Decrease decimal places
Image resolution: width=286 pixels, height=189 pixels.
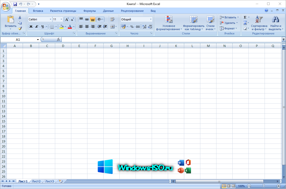coord(150,27)
